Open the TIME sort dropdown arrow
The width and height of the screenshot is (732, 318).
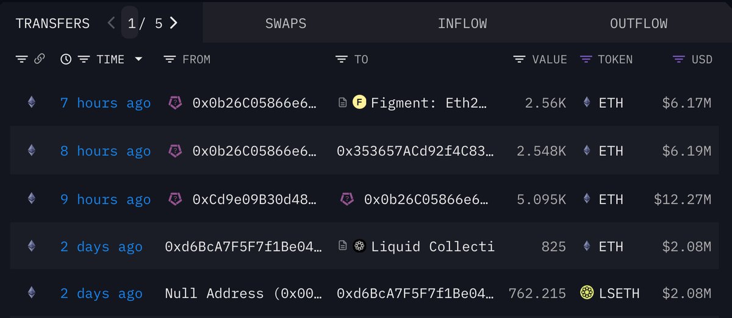coord(138,59)
